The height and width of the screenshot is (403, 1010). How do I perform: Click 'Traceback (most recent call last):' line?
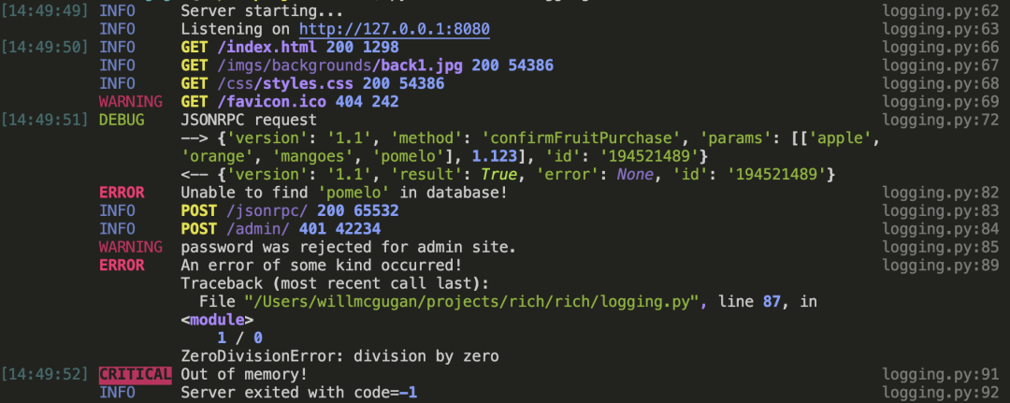coord(335,283)
